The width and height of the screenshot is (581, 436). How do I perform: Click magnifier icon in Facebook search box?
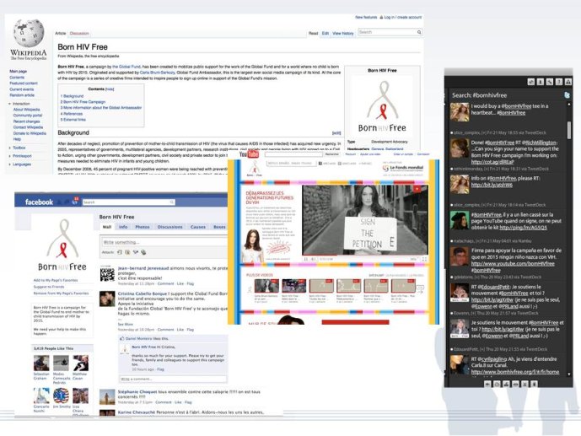[172, 202]
